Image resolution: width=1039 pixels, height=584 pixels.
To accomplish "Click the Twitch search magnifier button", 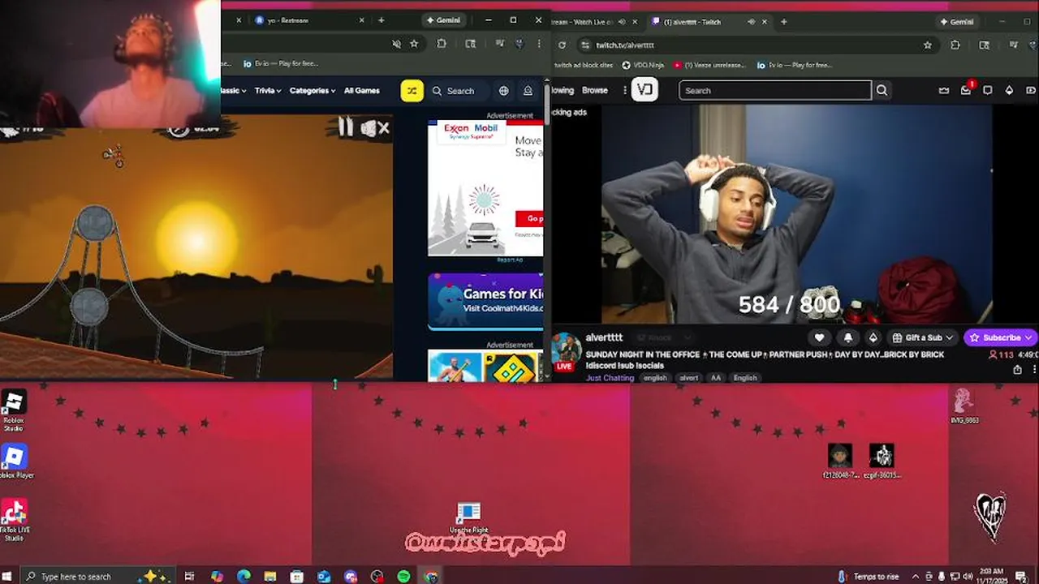I will (x=882, y=91).
